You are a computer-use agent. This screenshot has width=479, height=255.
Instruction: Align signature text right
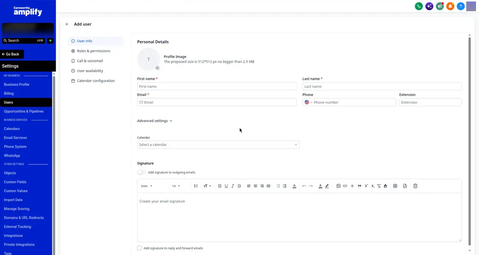tap(262, 186)
